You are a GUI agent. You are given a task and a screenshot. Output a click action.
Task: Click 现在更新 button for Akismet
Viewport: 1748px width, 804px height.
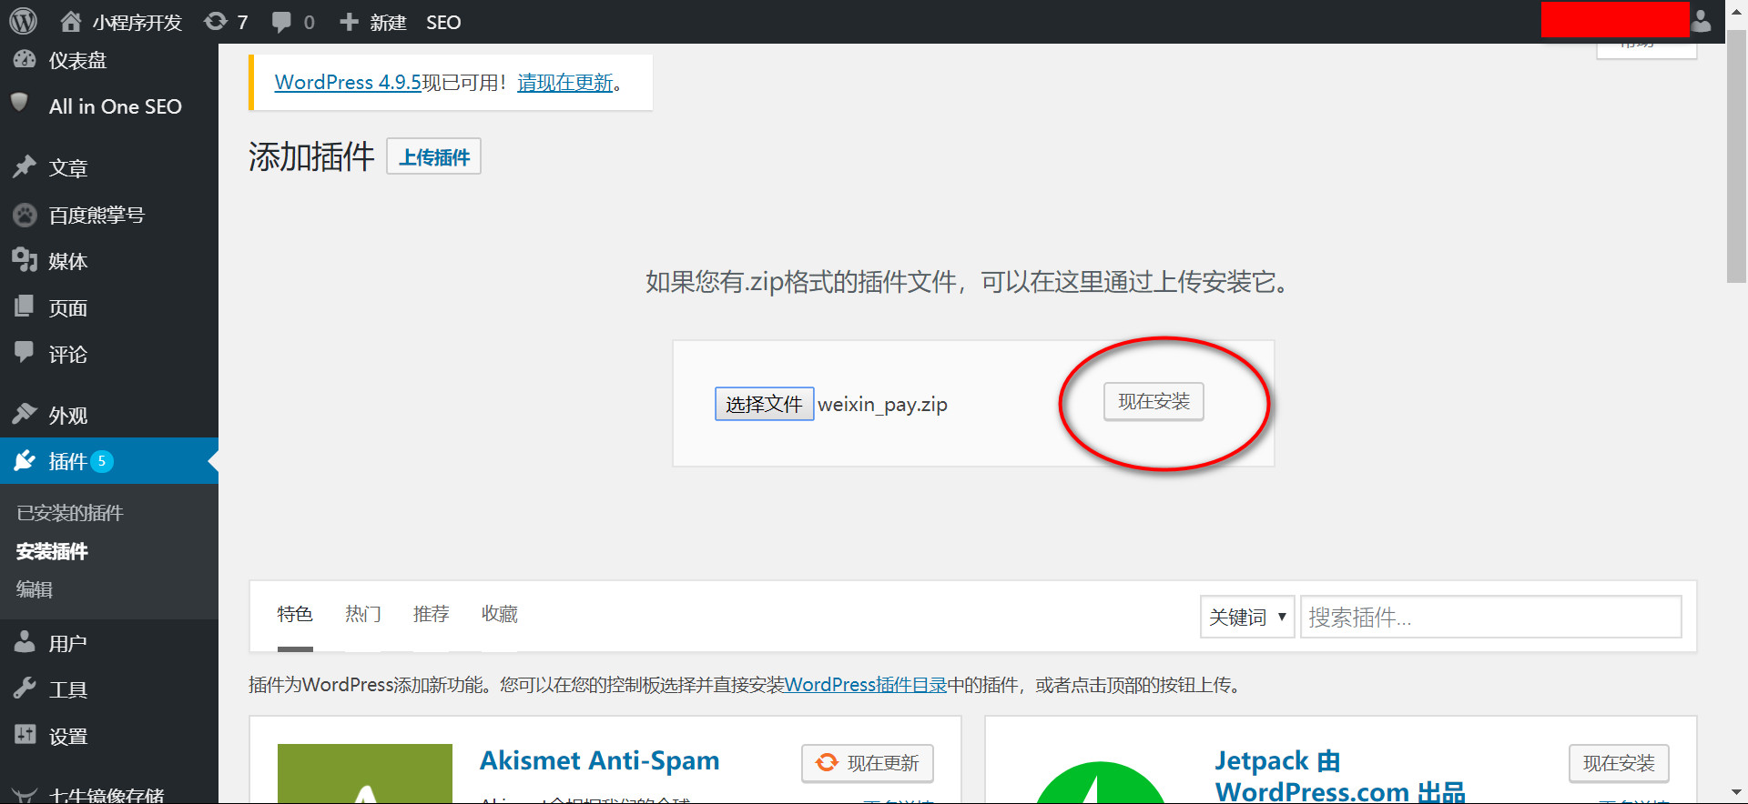tap(868, 763)
